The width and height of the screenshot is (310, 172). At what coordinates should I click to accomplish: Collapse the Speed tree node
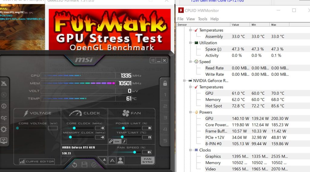(190, 62)
